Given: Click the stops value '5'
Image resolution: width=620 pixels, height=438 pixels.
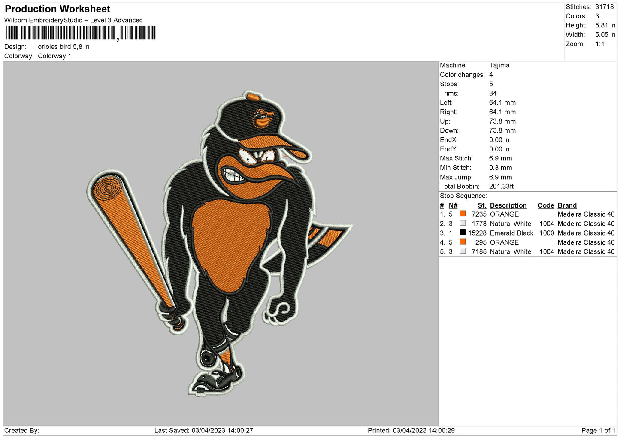Looking at the screenshot, I should click(x=491, y=84).
